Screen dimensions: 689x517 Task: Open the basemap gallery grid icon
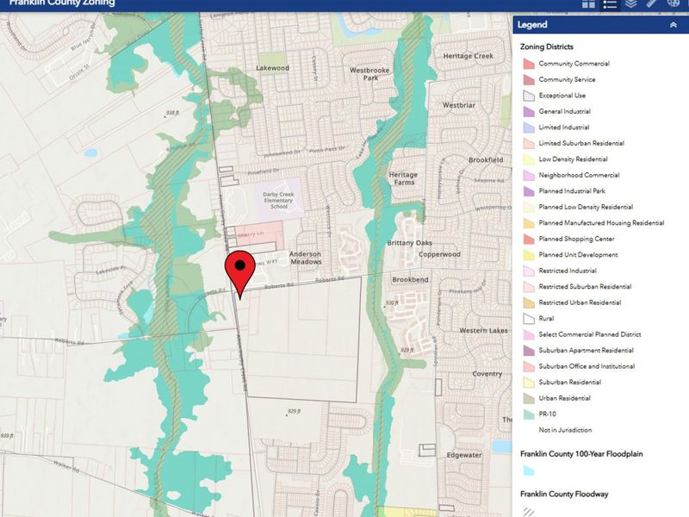(589, 4)
